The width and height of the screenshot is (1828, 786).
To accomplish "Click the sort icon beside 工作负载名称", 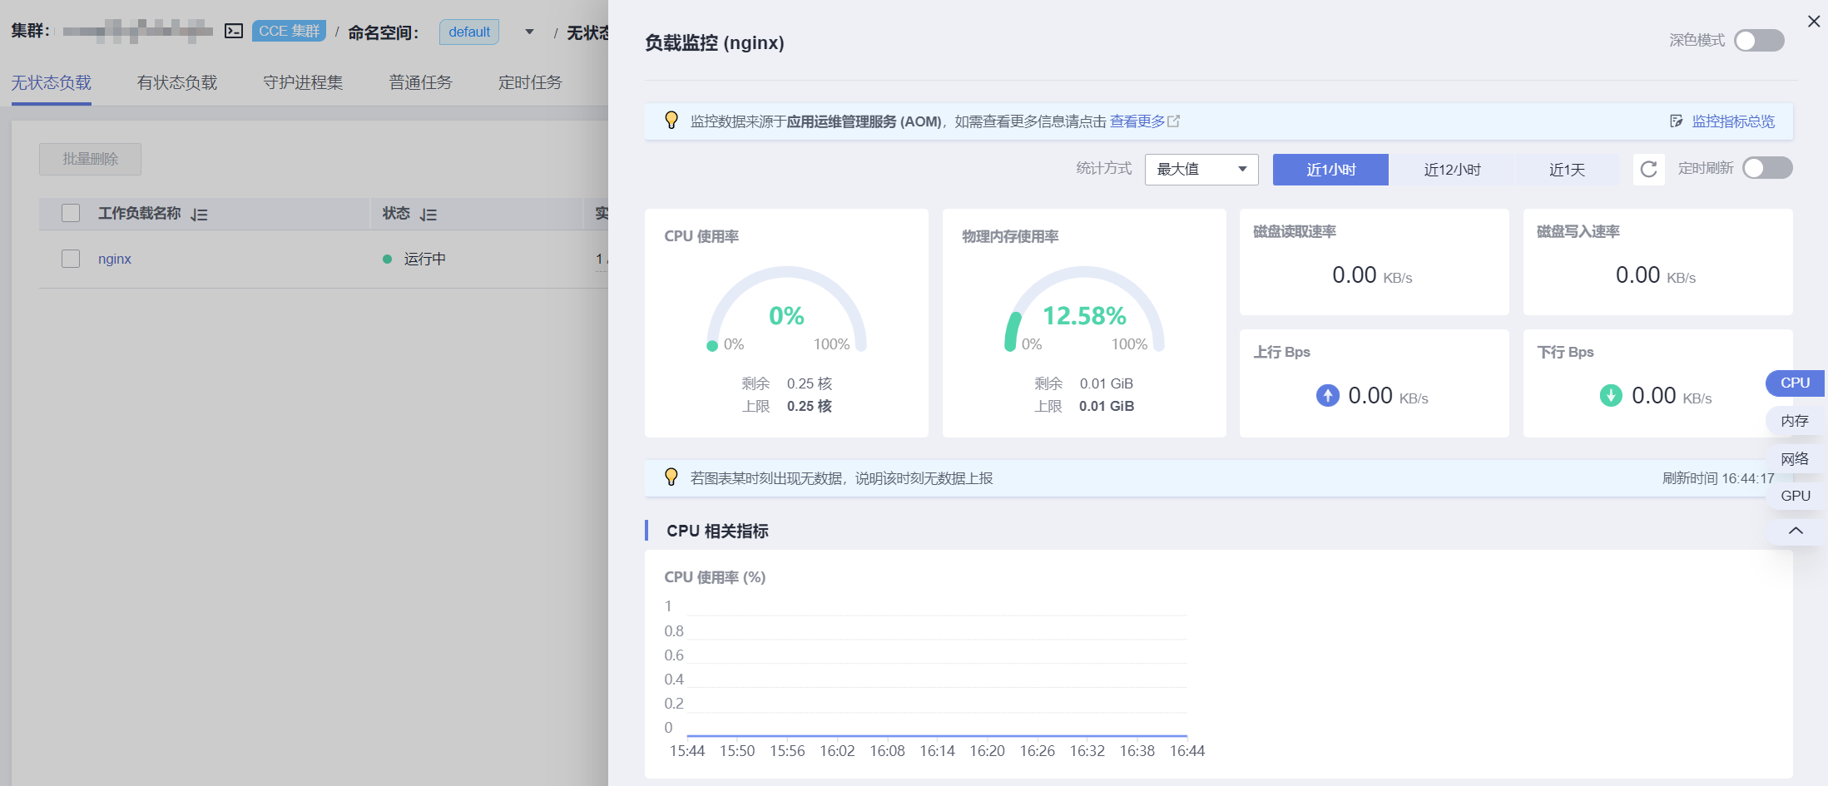I will coord(199,215).
